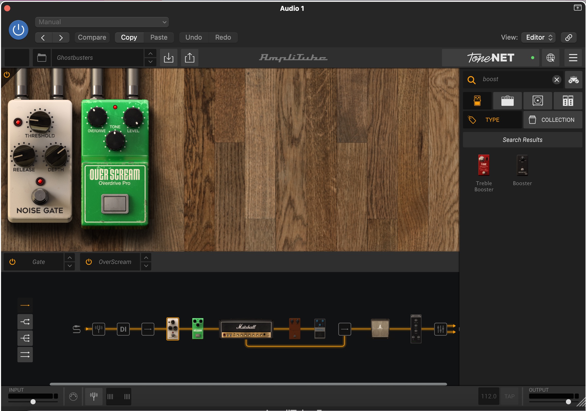This screenshot has height=411, width=586.
Task: Click Gate slot down chevron
Action: 70,266
